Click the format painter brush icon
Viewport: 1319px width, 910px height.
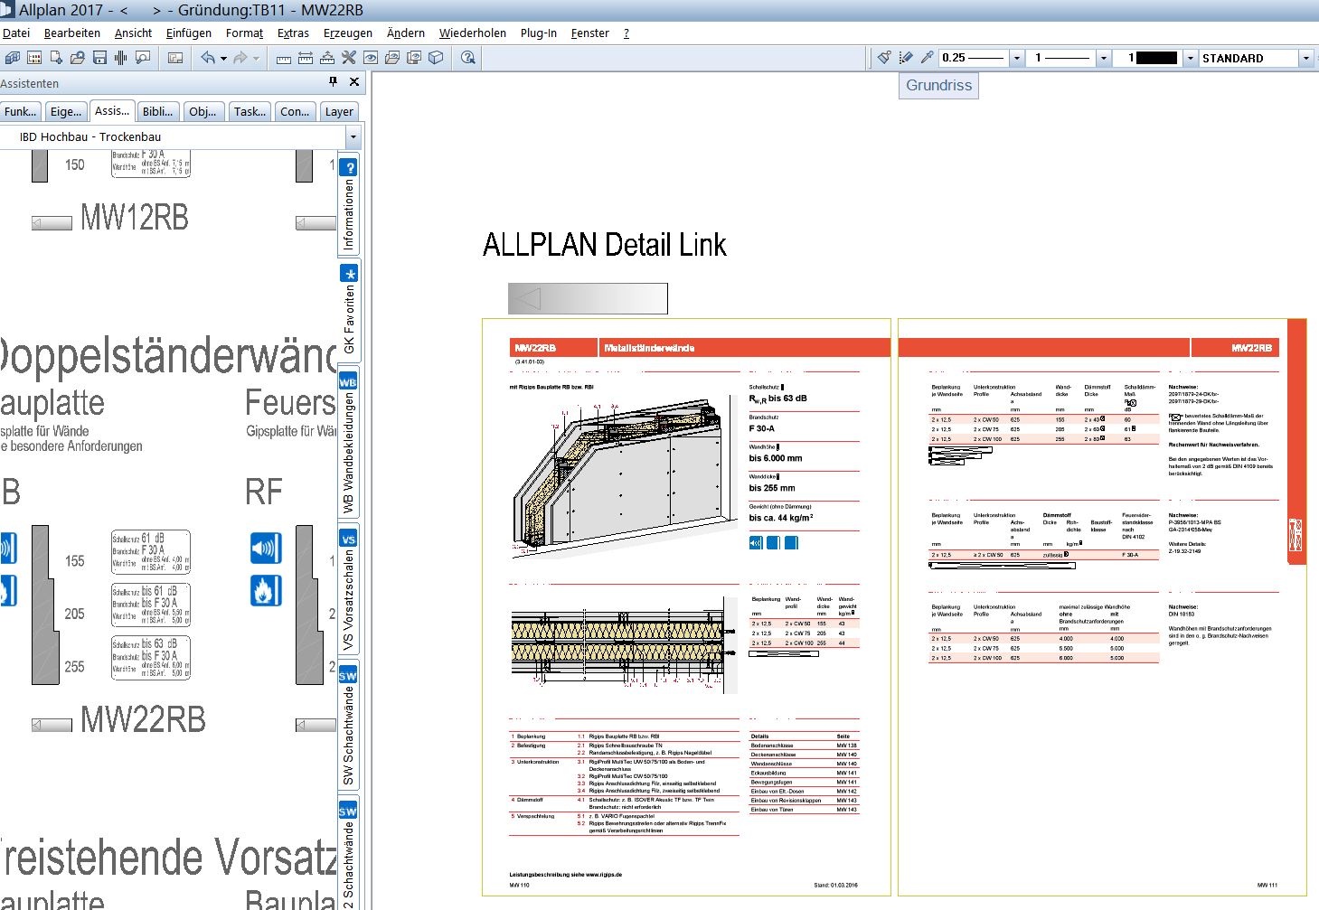click(884, 58)
